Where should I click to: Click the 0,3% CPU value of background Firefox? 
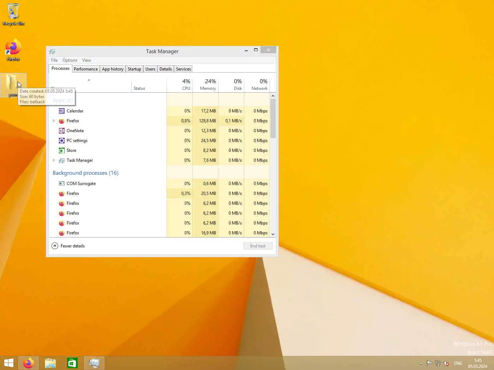[x=186, y=193]
